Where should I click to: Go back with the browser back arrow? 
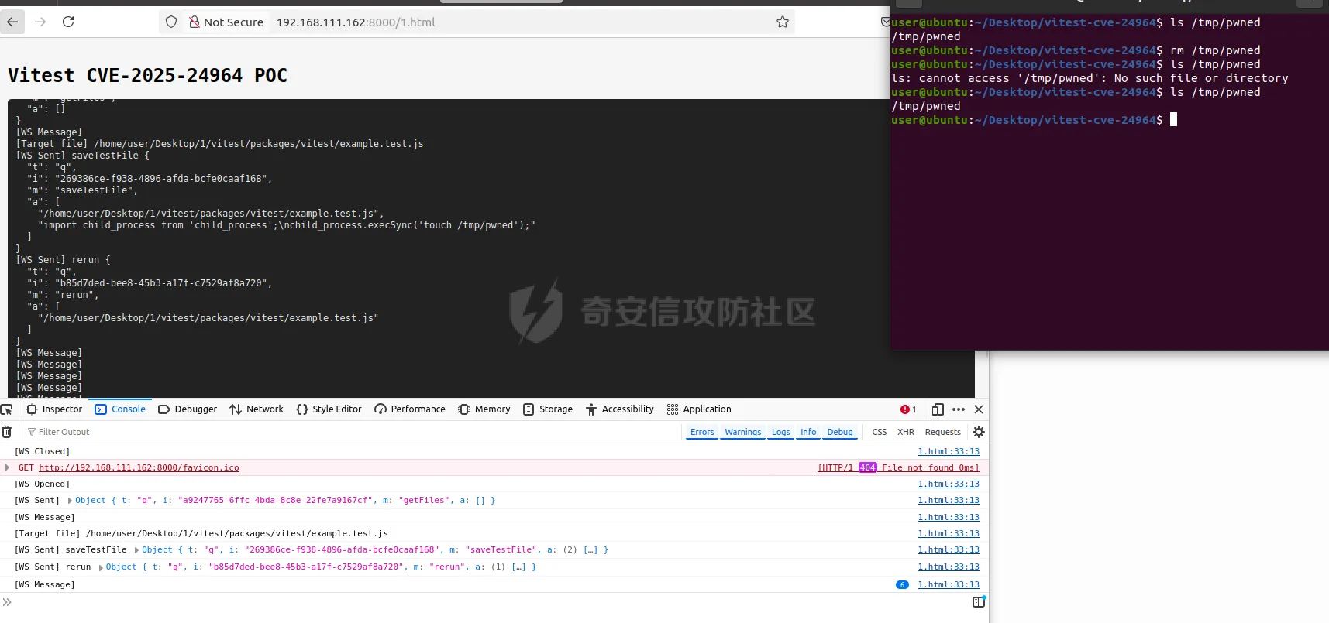tap(12, 22)
